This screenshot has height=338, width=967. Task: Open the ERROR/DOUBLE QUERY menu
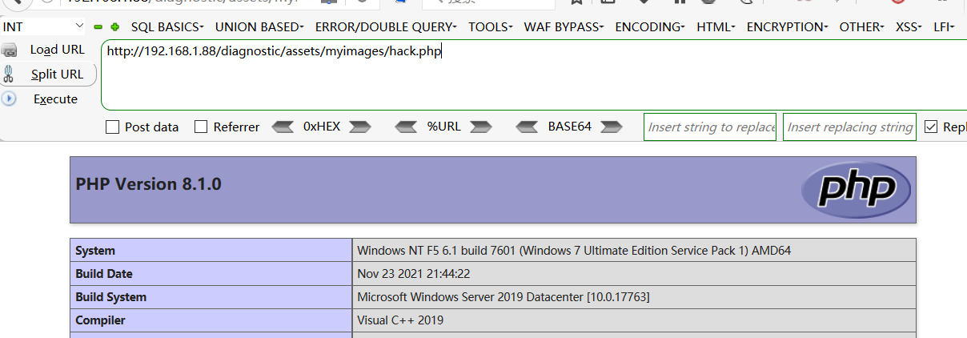click(x=386, y=27)
